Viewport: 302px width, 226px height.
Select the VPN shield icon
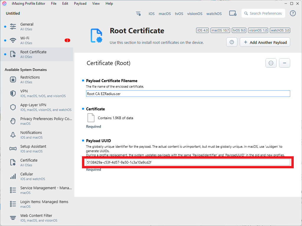13,93
